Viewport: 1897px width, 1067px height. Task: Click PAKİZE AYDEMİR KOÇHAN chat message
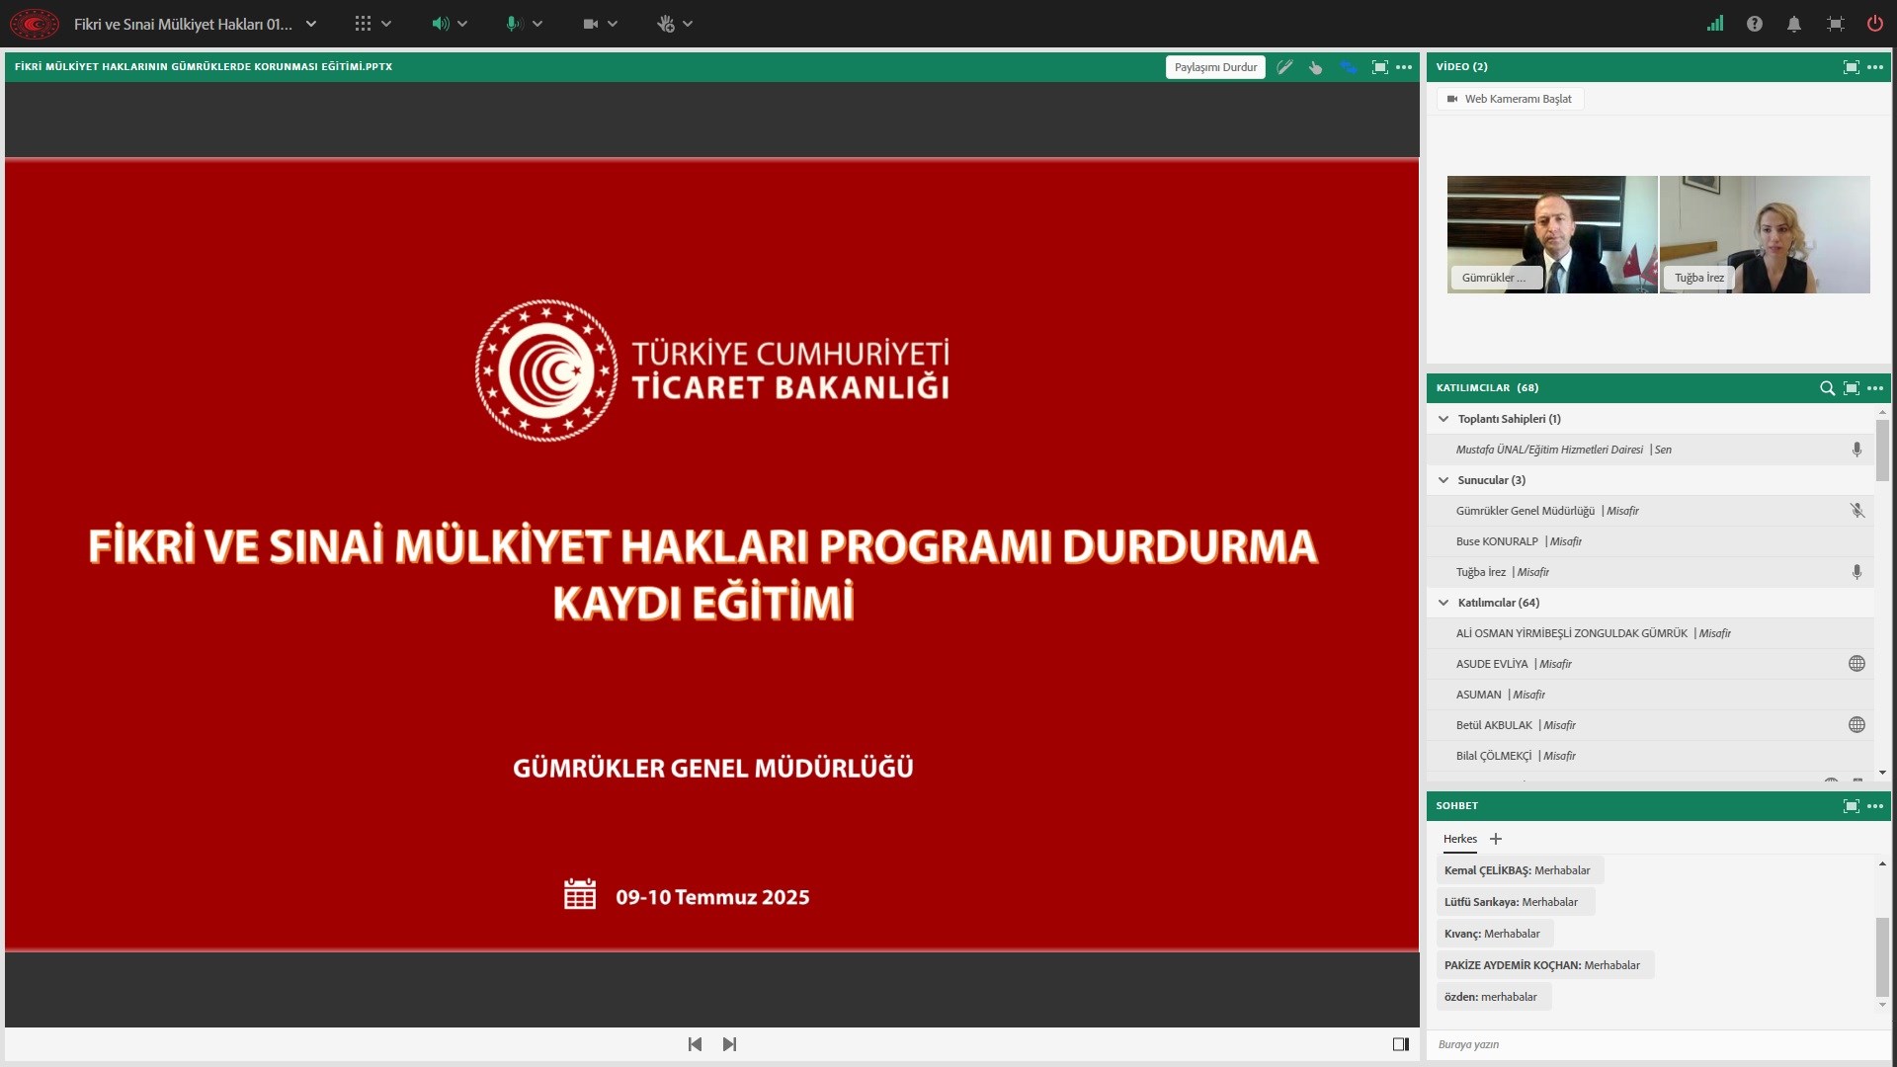(x=1544, y=965)
